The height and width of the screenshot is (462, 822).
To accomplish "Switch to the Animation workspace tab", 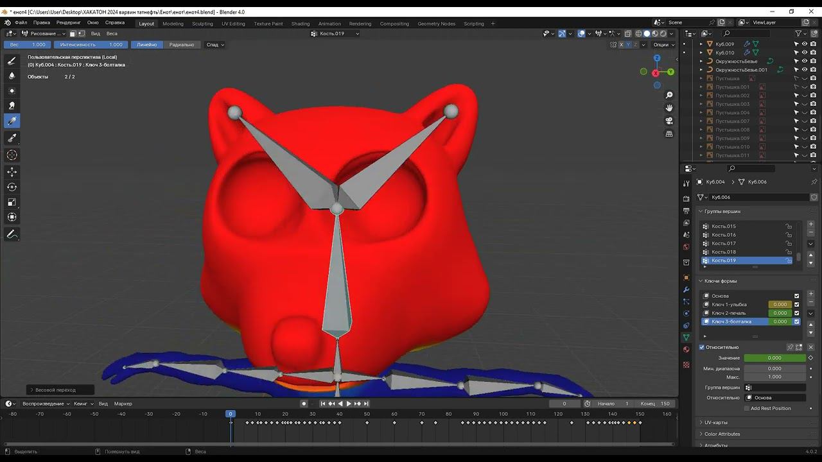I will click(329, 24).
